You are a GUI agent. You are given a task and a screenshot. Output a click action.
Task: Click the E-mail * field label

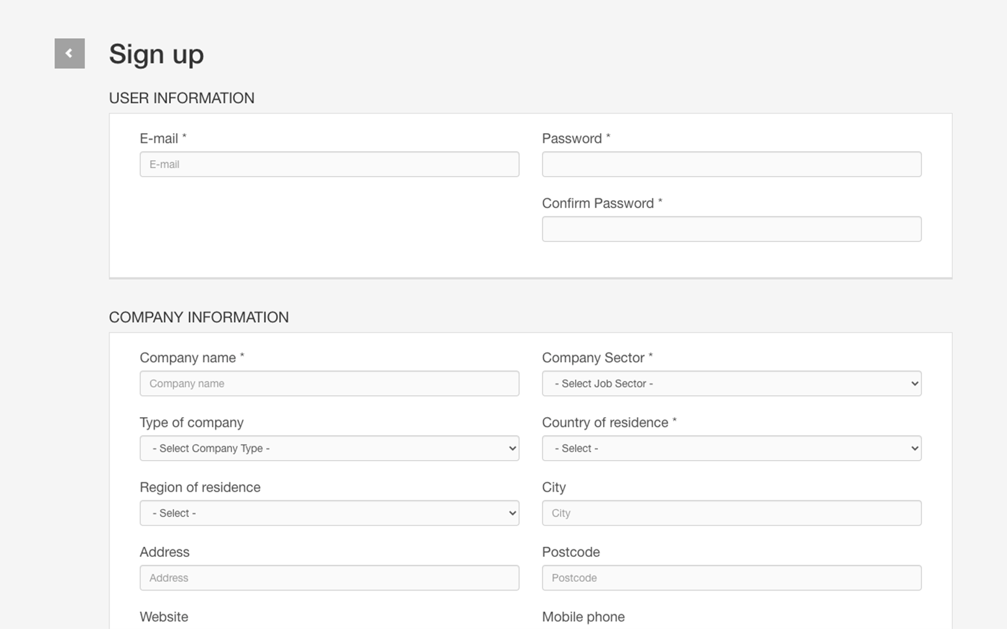pos(163,139)
